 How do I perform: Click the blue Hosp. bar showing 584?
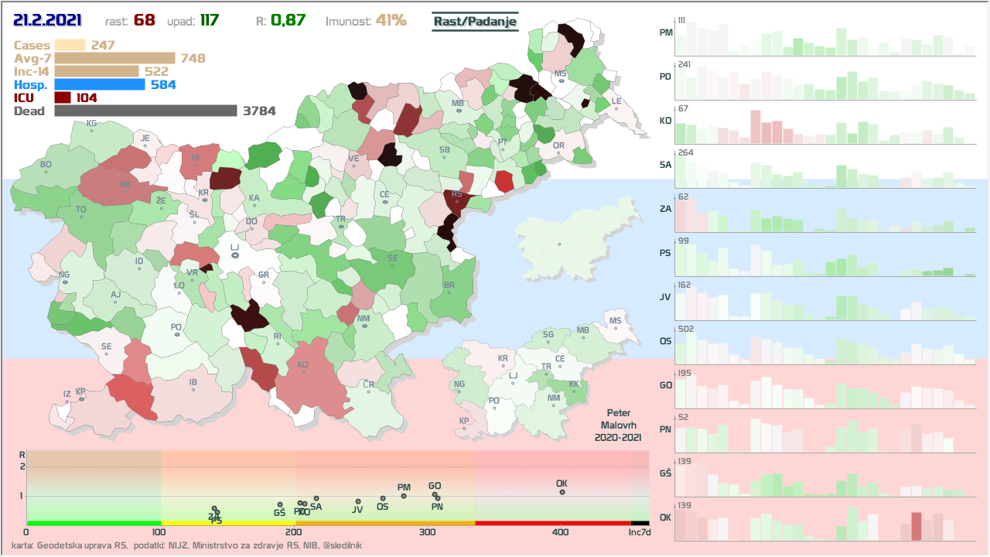coord(100,84)
